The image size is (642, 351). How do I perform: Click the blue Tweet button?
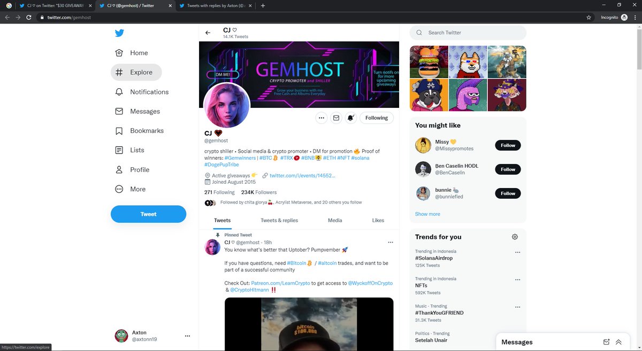(148, 214)
